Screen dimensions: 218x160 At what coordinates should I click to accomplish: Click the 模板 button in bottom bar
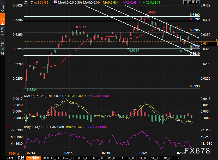coord(21,158)
